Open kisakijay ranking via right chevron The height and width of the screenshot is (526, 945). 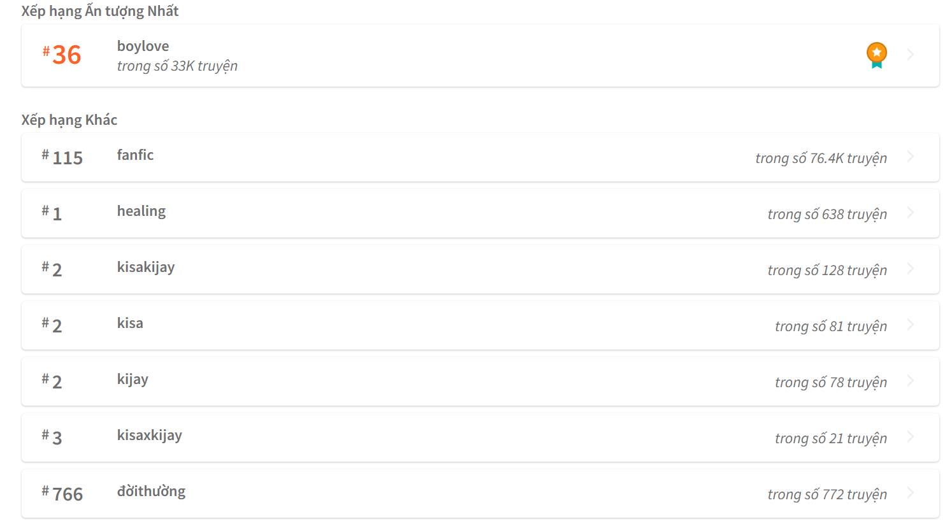point(911,269)
